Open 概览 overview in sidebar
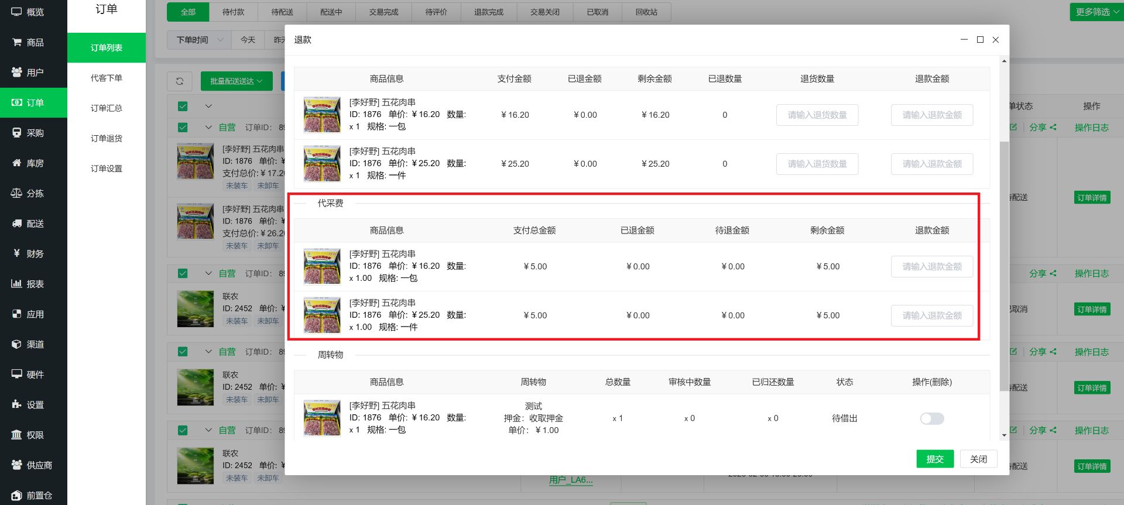The width and height of the screenshot is (1124, 505). pyautogui.click(x=33, y=12)
